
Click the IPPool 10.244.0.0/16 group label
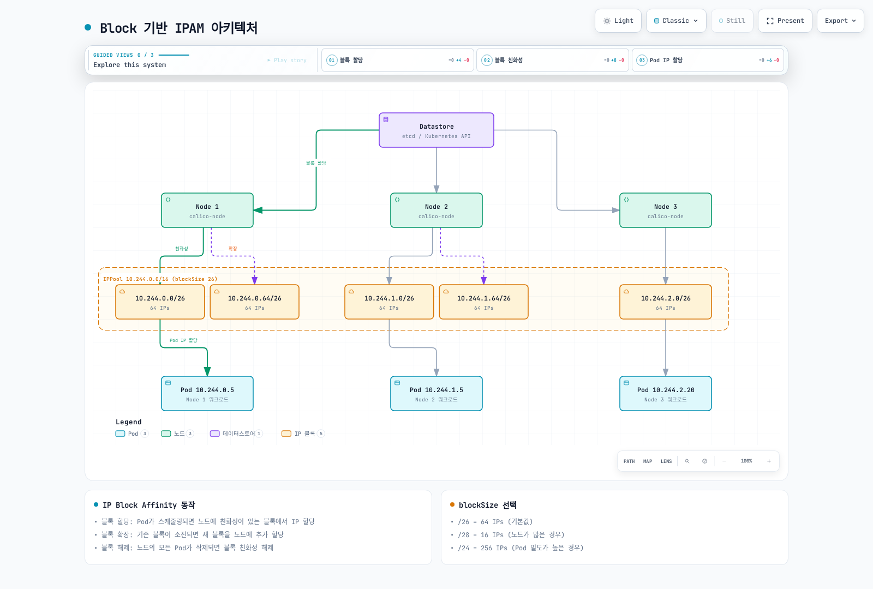[x=160, y=279]
